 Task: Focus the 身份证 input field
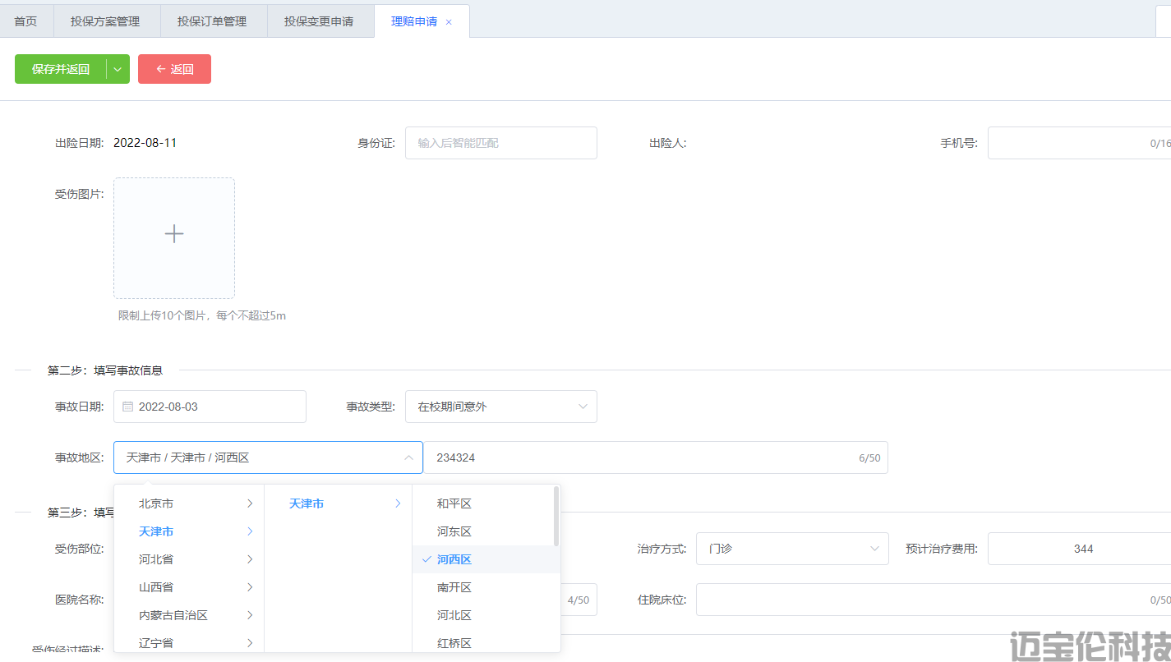(x=501, y=143)
